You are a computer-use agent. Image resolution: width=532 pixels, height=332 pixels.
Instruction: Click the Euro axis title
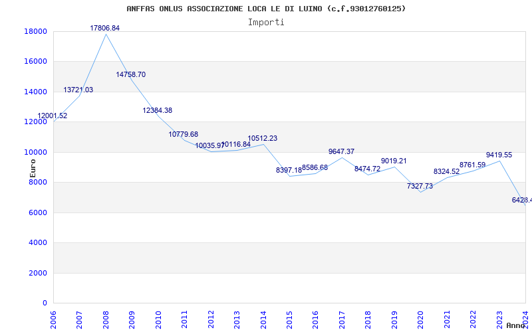[33, 169]
